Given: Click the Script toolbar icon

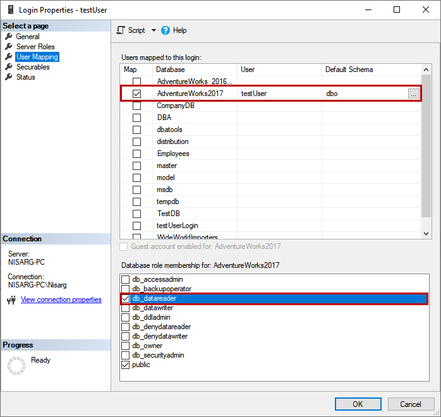Looking at the screenshot, I should [x=121, y=30].
